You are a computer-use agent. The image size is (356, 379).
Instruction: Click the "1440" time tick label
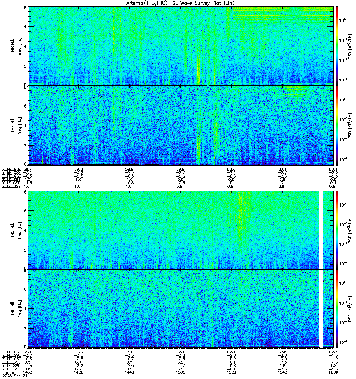130,372
